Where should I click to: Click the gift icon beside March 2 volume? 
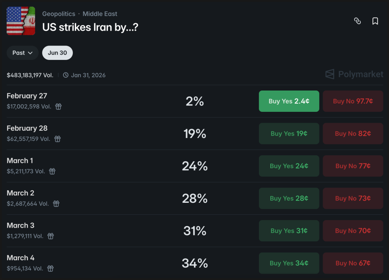tap(56, 204)
